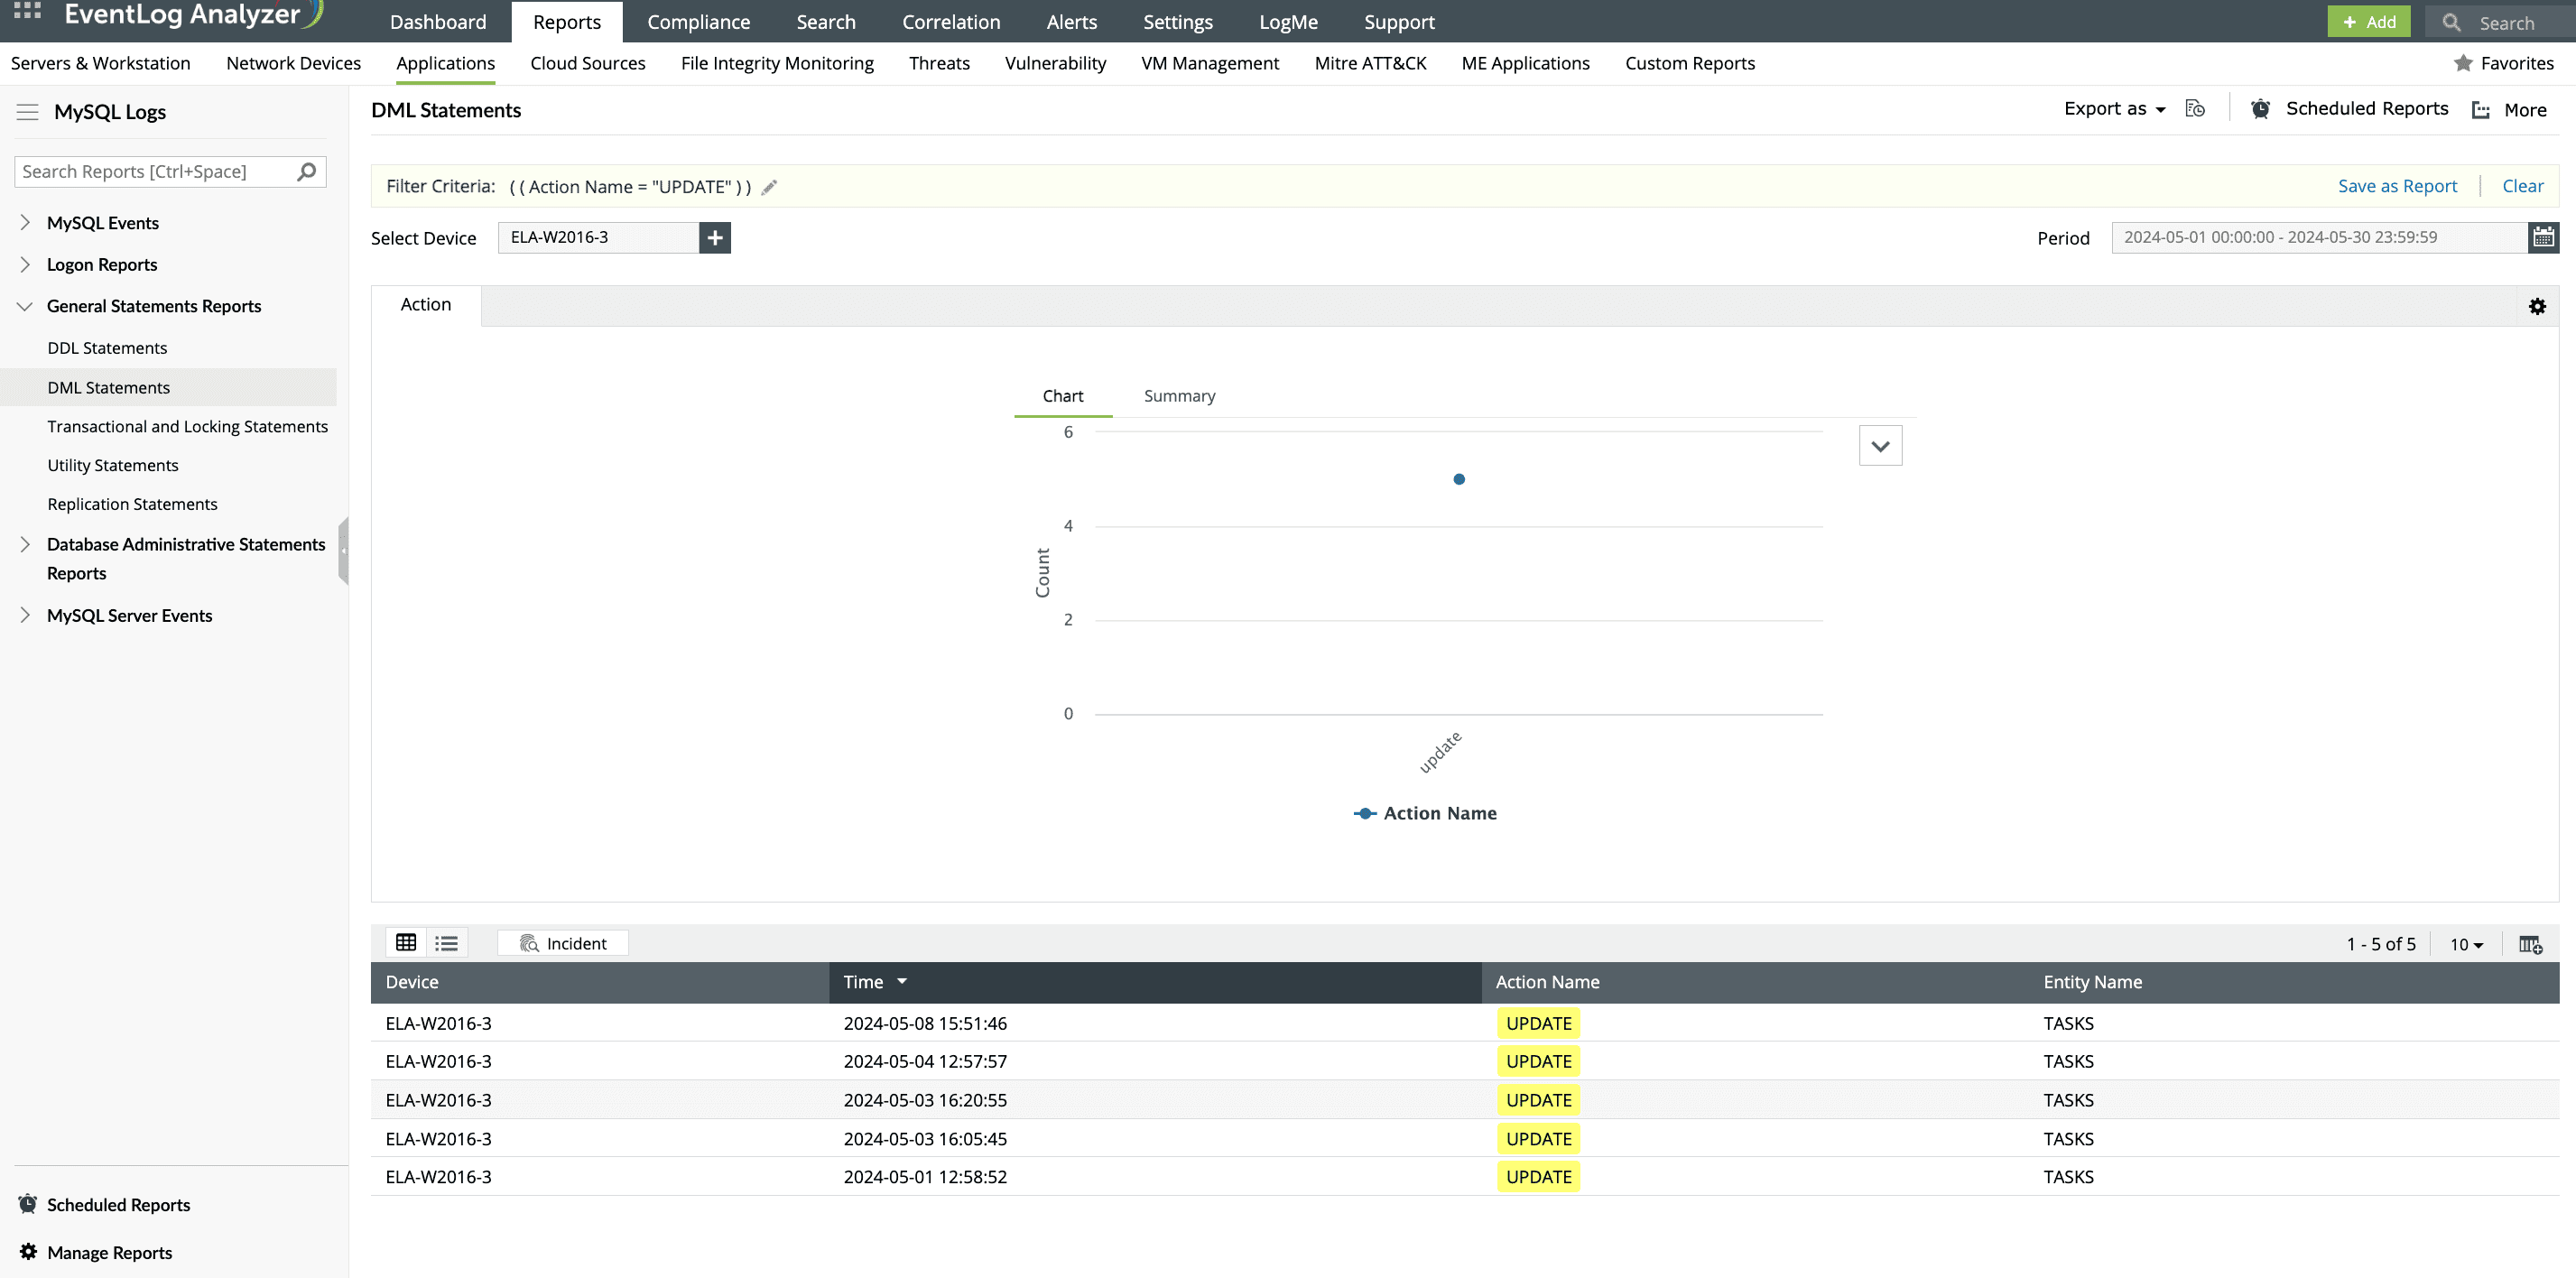
Task: Collapse the left sidebar panel handle
Action: point(343,550)
